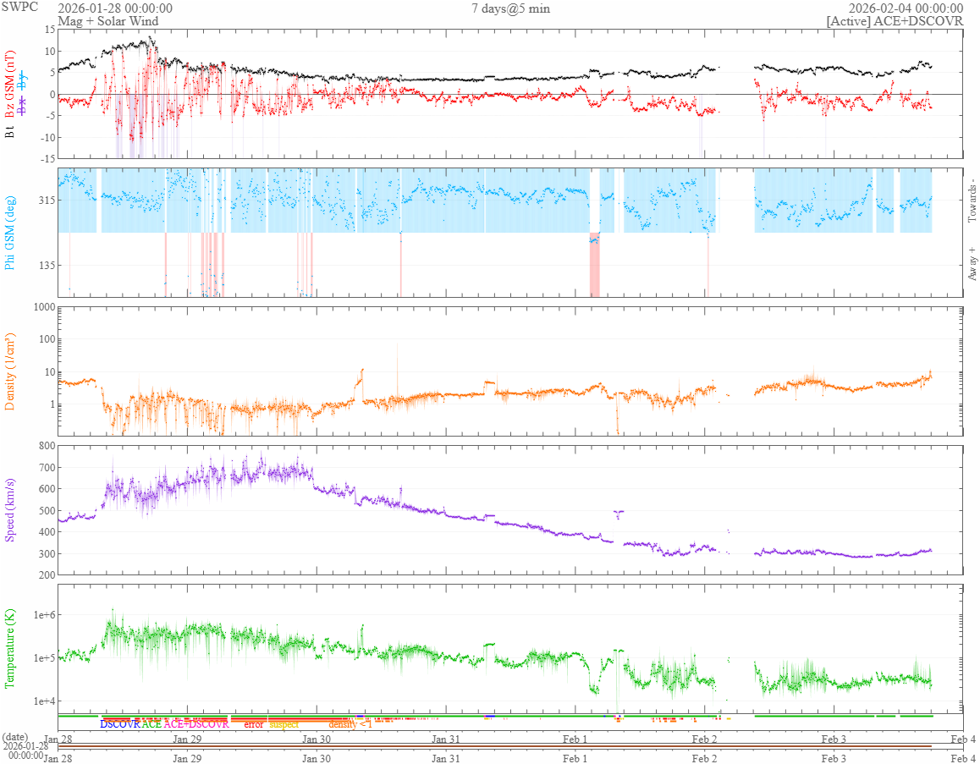The width and height of the screenshot is (980, 764).
Task: Toggle the red Bz GSM (nT) series label
Action: click(10, 84)
